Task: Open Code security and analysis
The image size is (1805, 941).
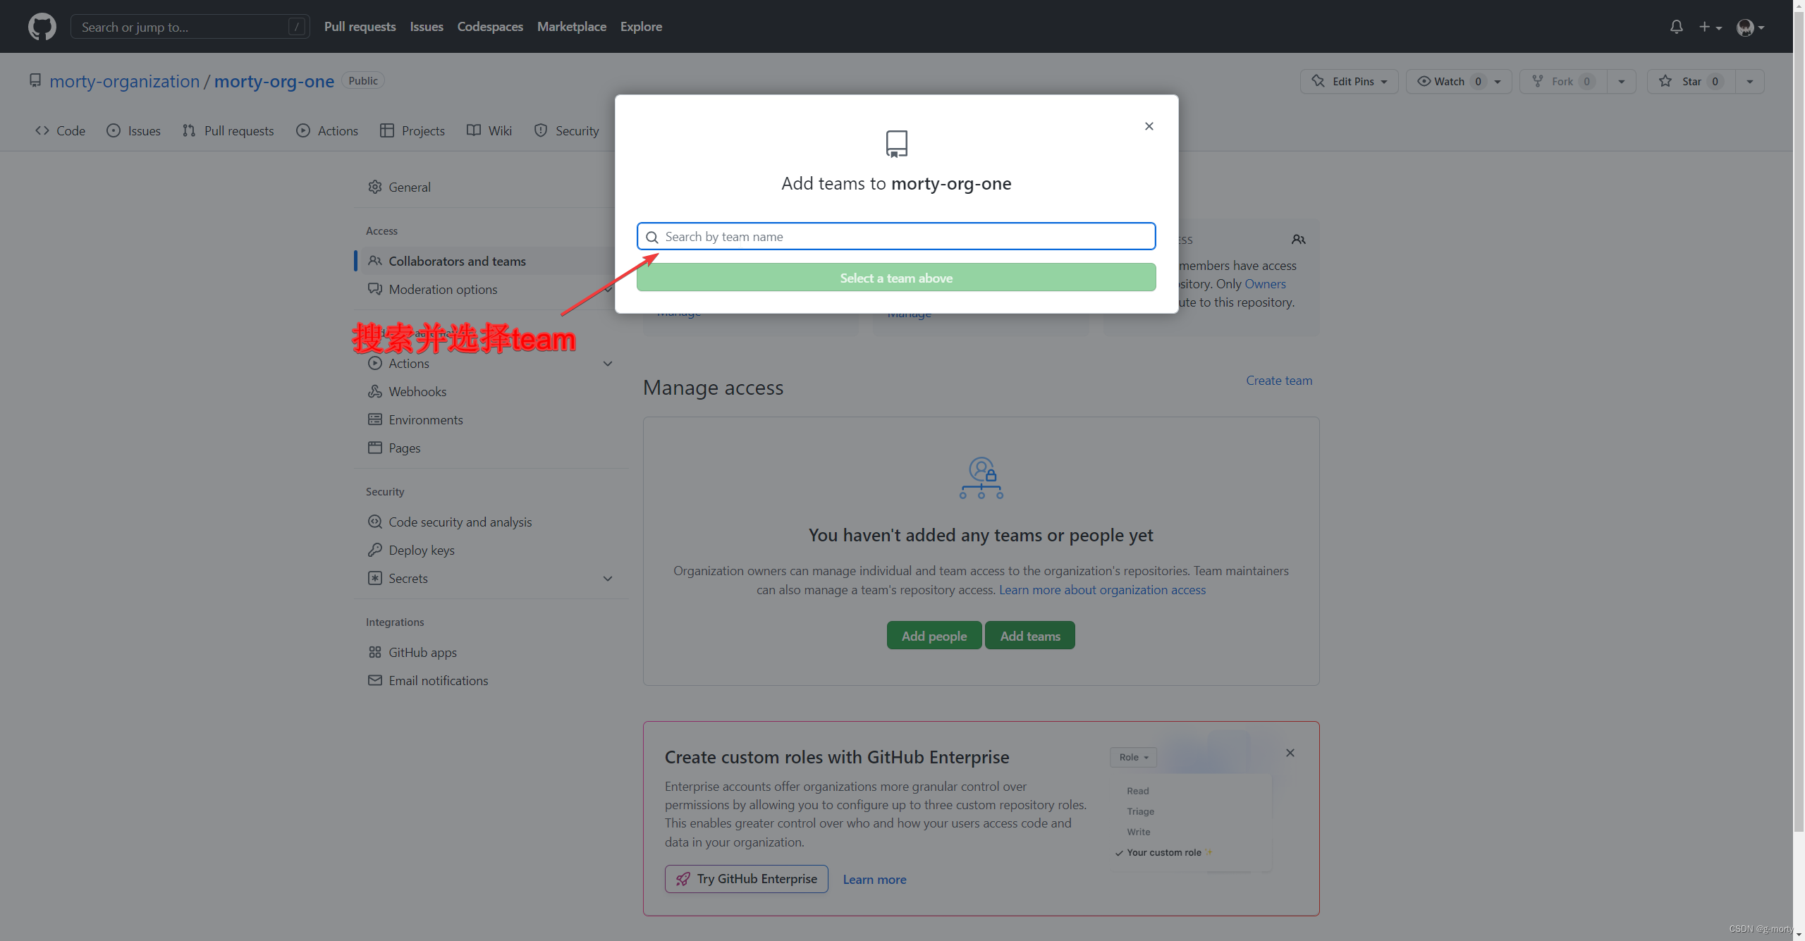Action: coord(460,522)
